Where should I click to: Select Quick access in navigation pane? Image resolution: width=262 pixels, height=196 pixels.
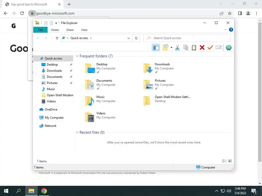tap(53, 58)
